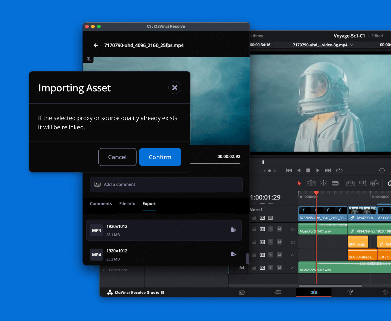Solo the MusicForSc1-02.wav audio track
The image size is (391, 321).
(270, 268)
